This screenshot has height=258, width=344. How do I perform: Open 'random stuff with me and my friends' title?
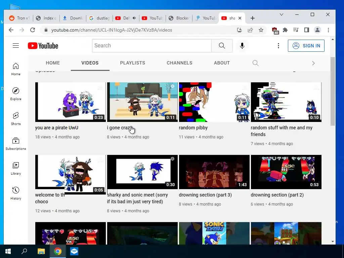tap(282, 131)
